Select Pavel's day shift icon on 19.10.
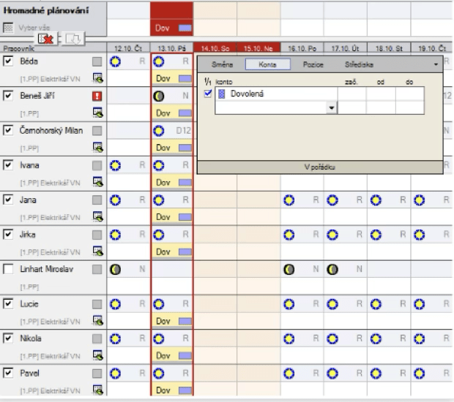Image resolution: width=454 pixels, height=402 pixels. click(x=420, y=373)
